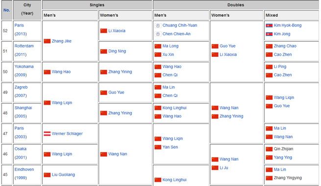
Task: Open the Paris link in row 52
Action: [x=19, y=25]
